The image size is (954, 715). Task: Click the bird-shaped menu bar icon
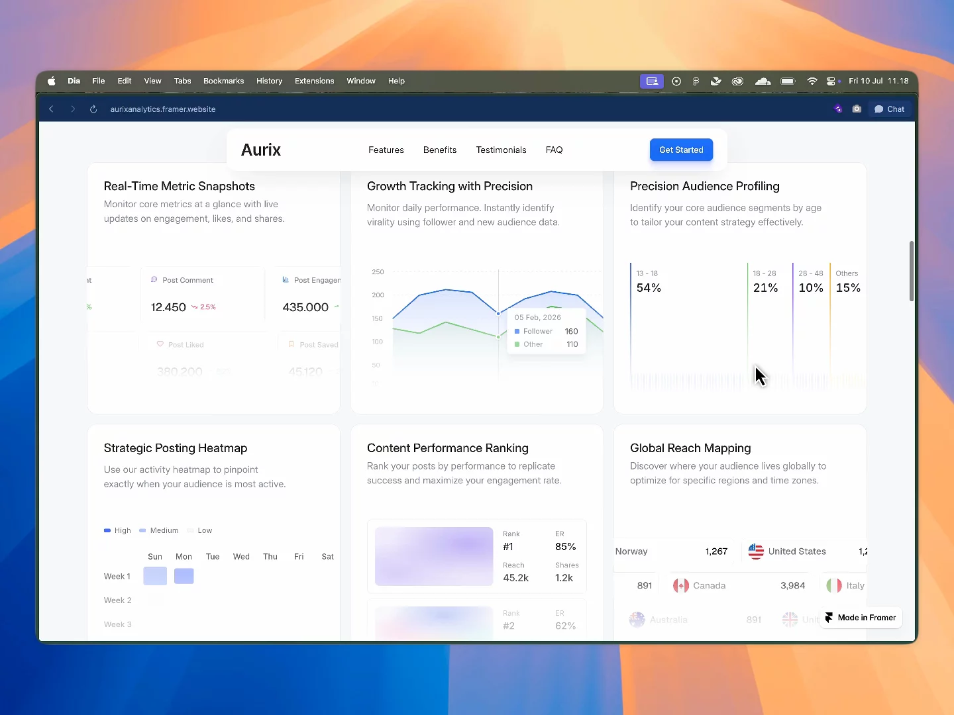tap(716, 81)
